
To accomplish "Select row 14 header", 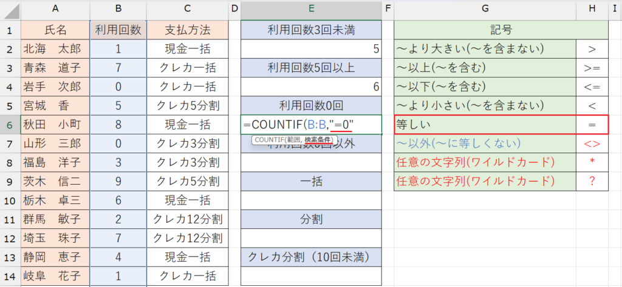I will [x=10, y=277].
